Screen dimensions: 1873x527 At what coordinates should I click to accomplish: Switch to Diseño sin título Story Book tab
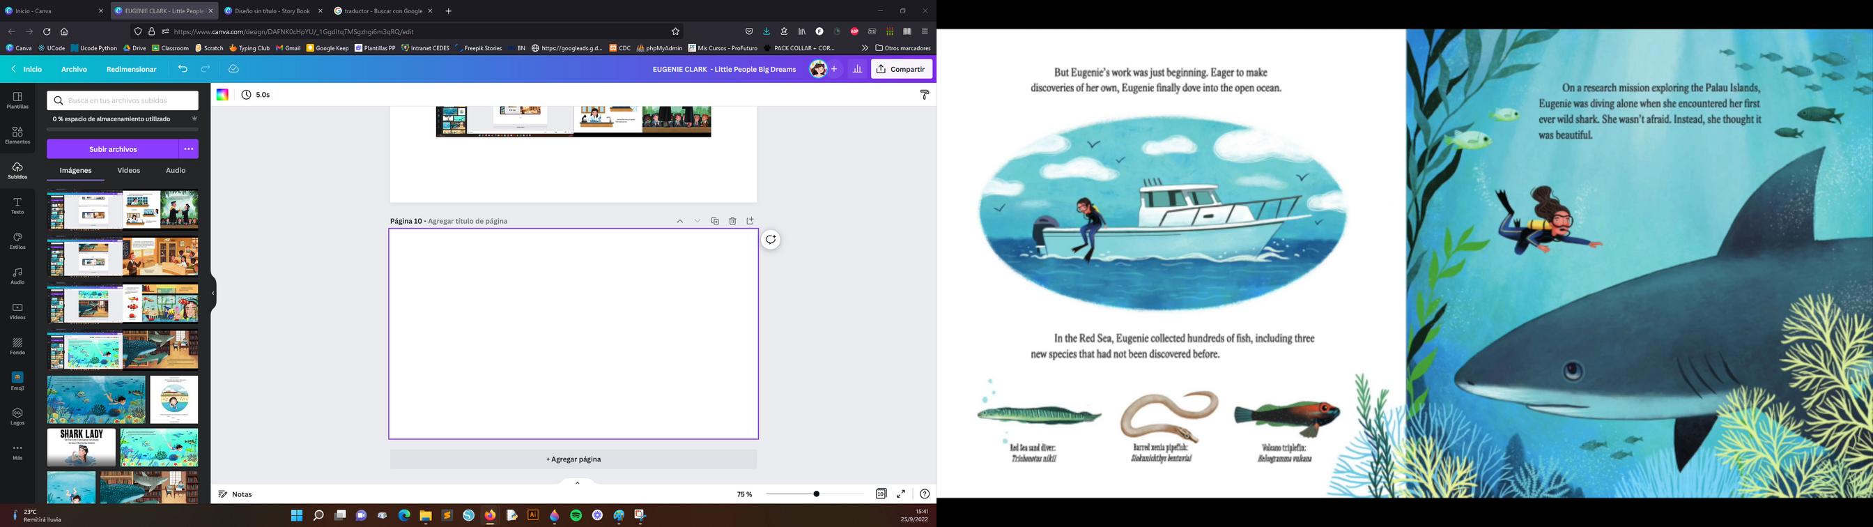pyautogui.click(x=273, y=11)
